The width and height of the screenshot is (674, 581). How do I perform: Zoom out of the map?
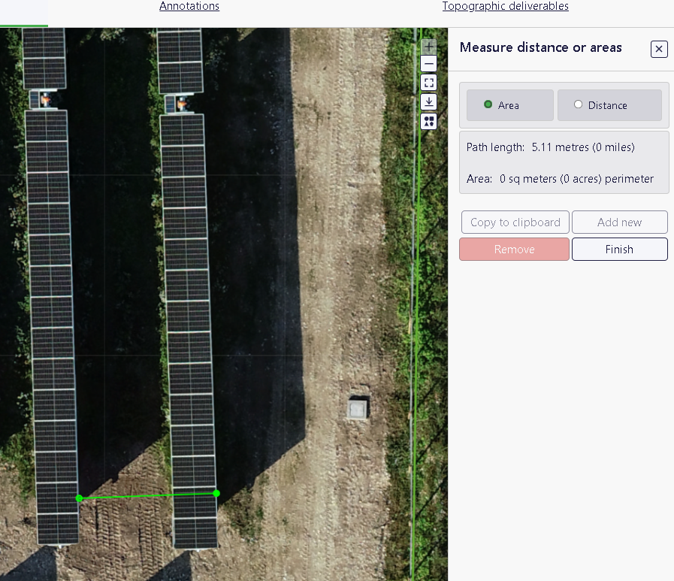(x=428, y=64)
